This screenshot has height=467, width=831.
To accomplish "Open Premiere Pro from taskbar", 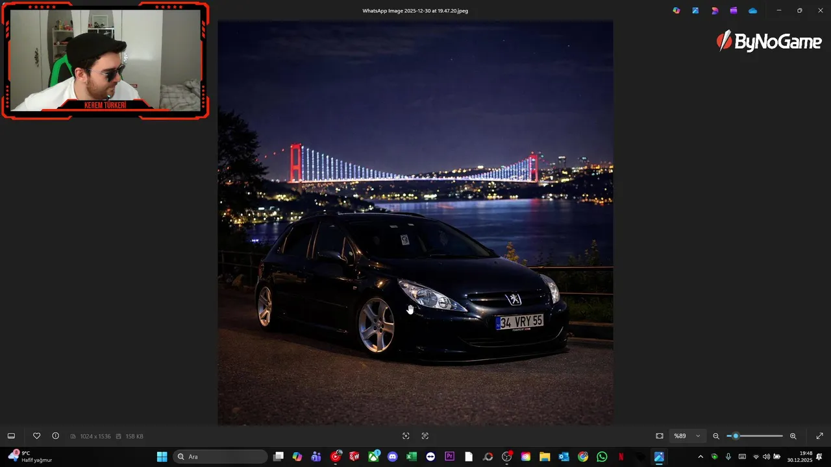I will [x=450, y=457].
